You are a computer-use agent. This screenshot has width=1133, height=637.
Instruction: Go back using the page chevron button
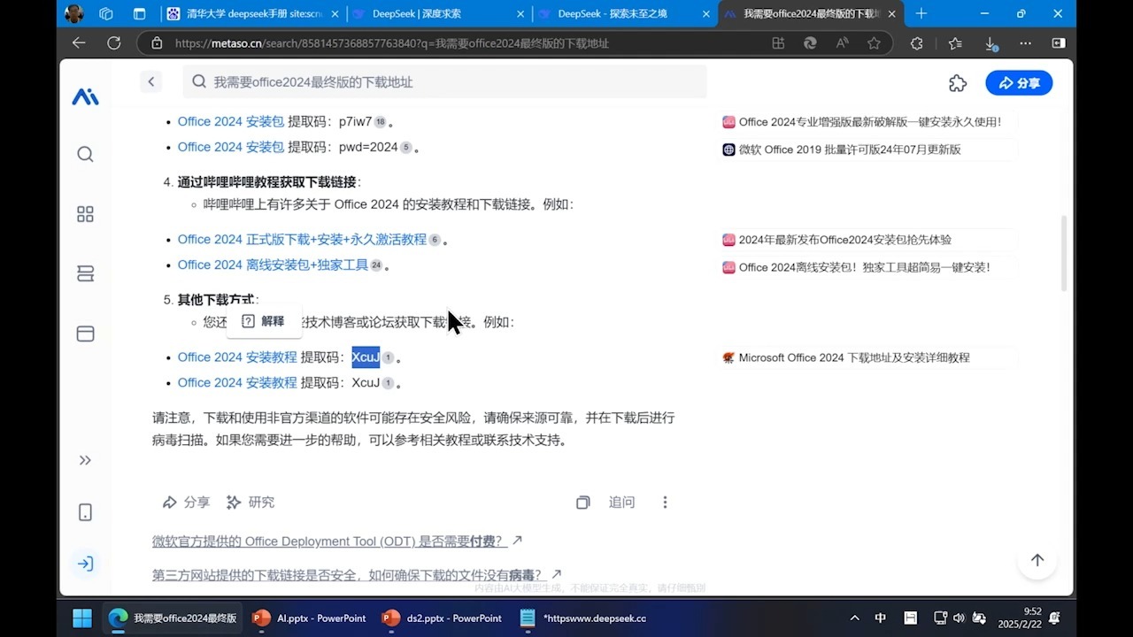point(150,81)
